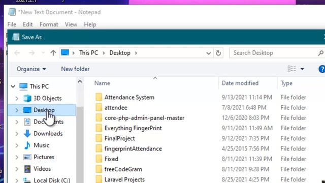This screenshot has height=183, width=325.
Task: Select Music in the sidebar
Action: coord(42,145)
